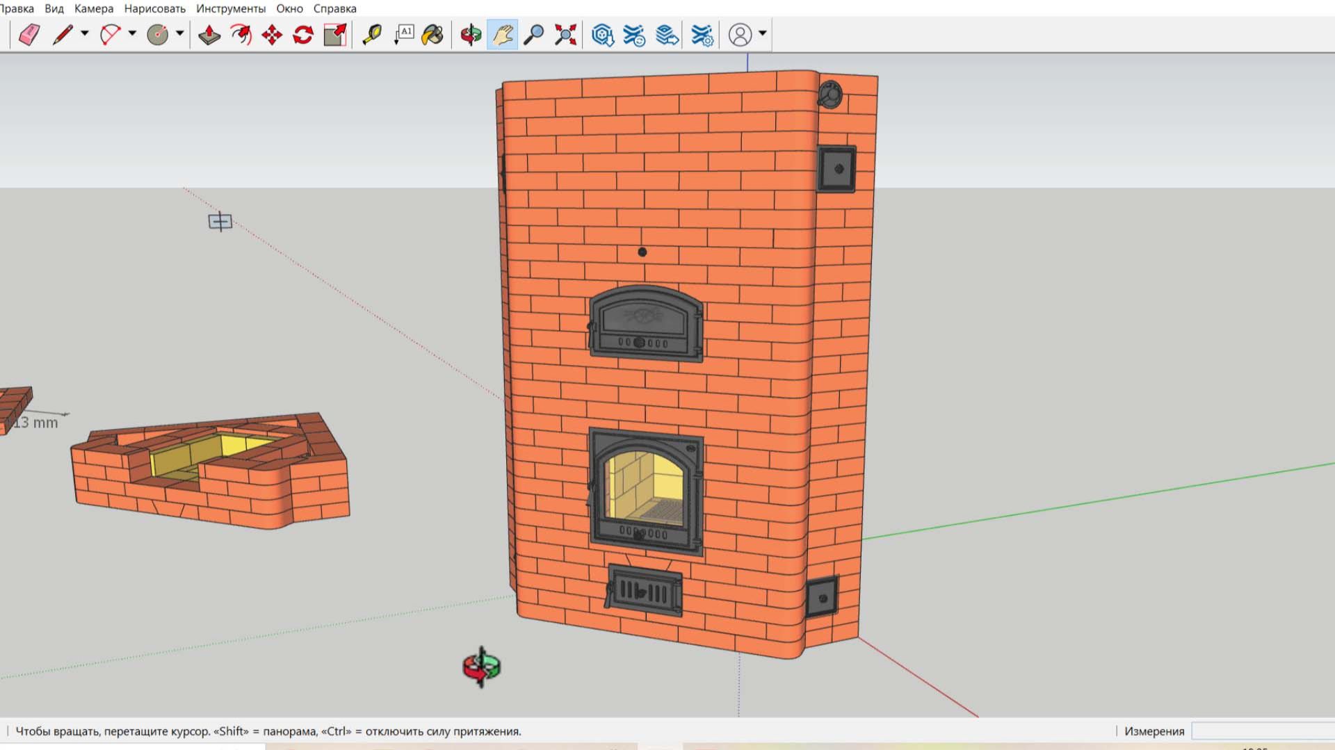Expand the circle shape tools dropdown
Screen dimensions: 1335x750
pyautogui.click(x=179, y=33)
